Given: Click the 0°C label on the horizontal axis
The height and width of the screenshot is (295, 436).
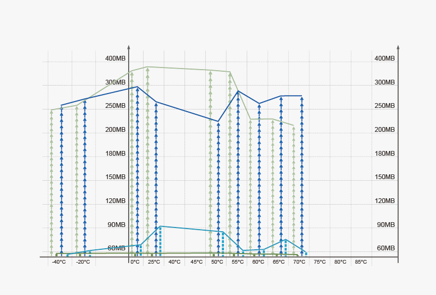Looking at the screenshot, I should (x=135, y=262).
